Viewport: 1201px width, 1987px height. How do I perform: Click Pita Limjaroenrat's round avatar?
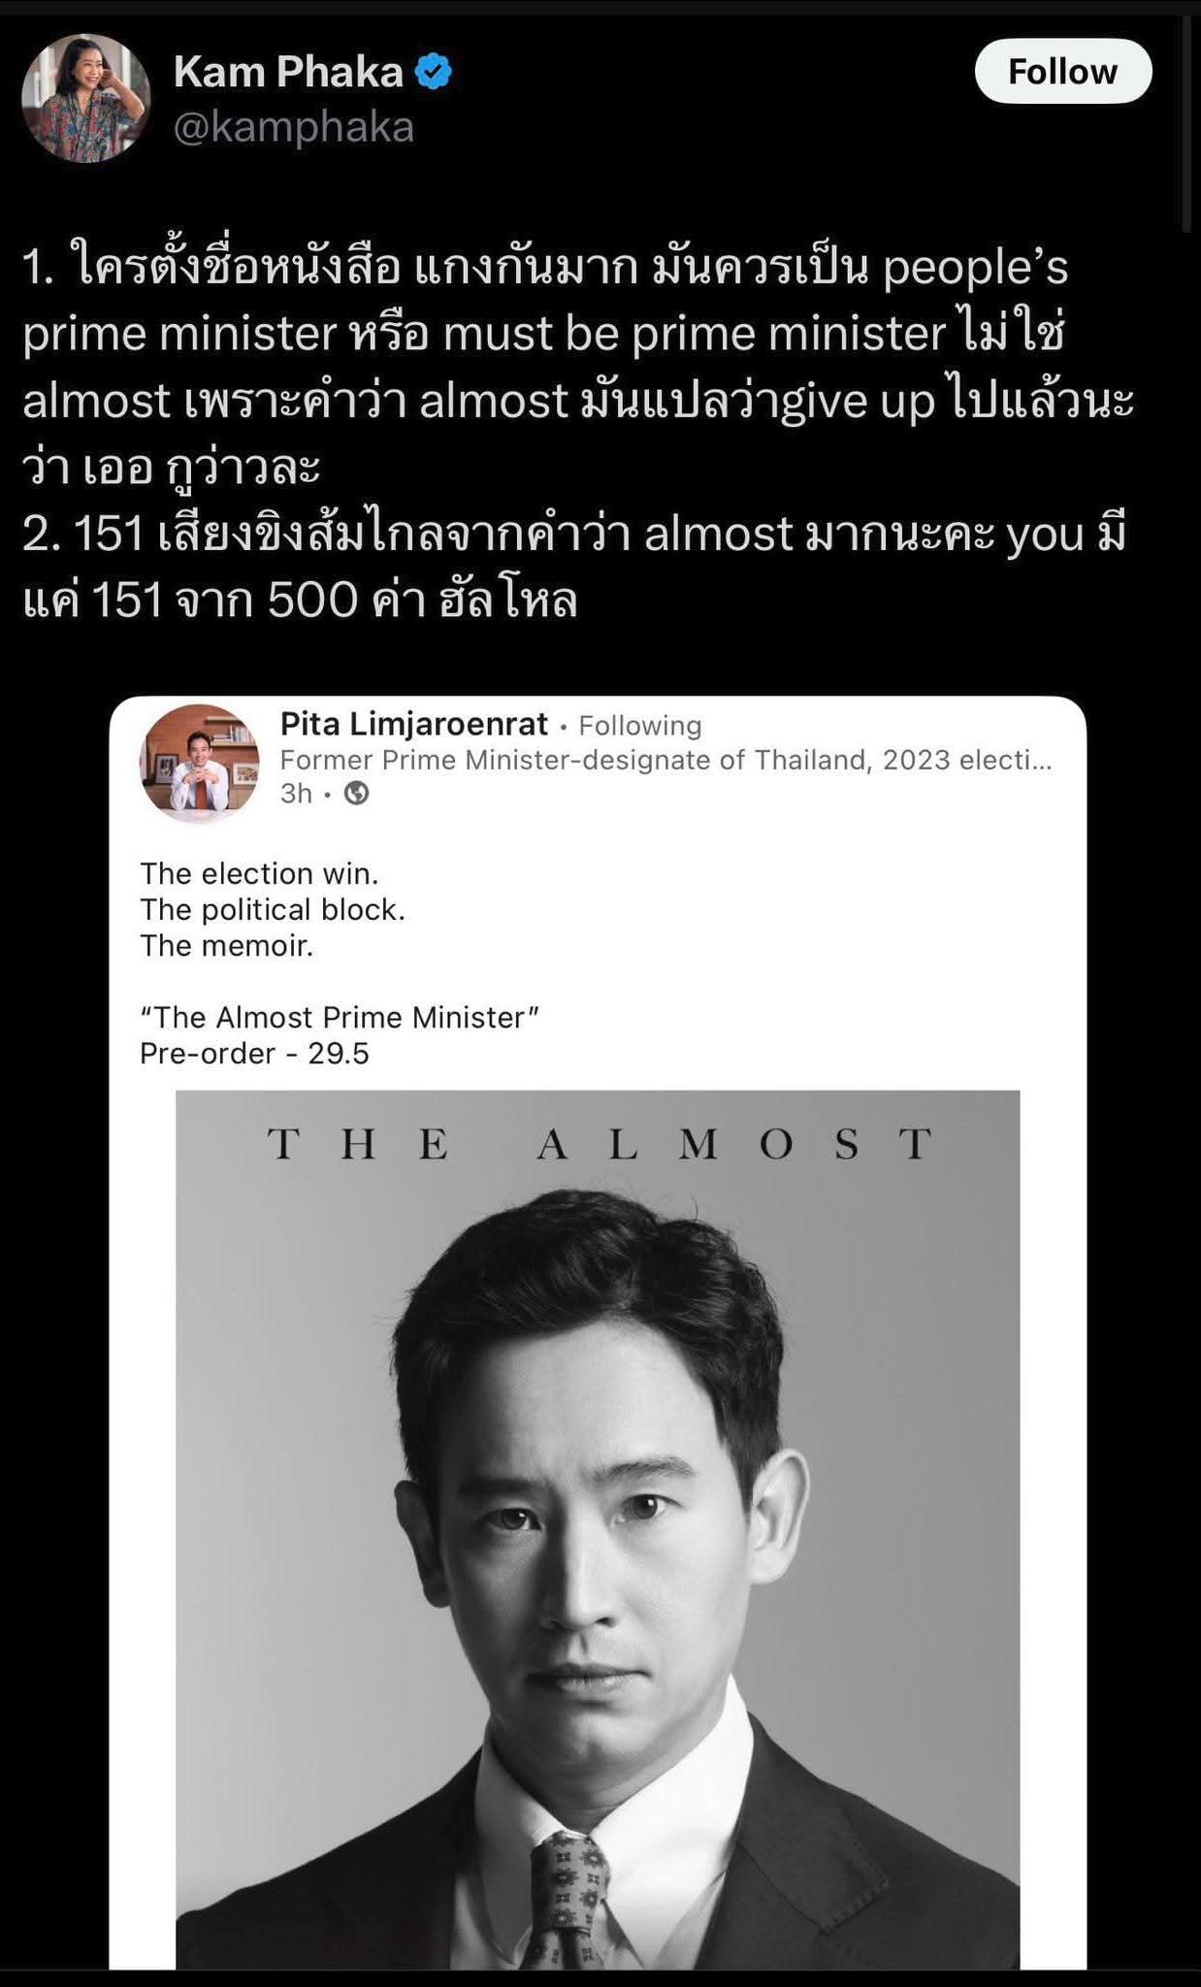tap(200, 763)
